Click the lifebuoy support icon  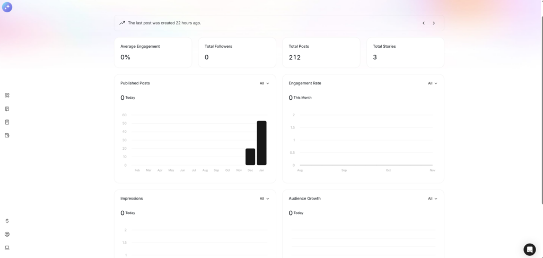[7, 234]
